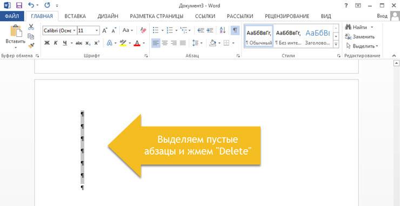
Task: Open ribbon display options icon
Action: [x=358, y=5]
